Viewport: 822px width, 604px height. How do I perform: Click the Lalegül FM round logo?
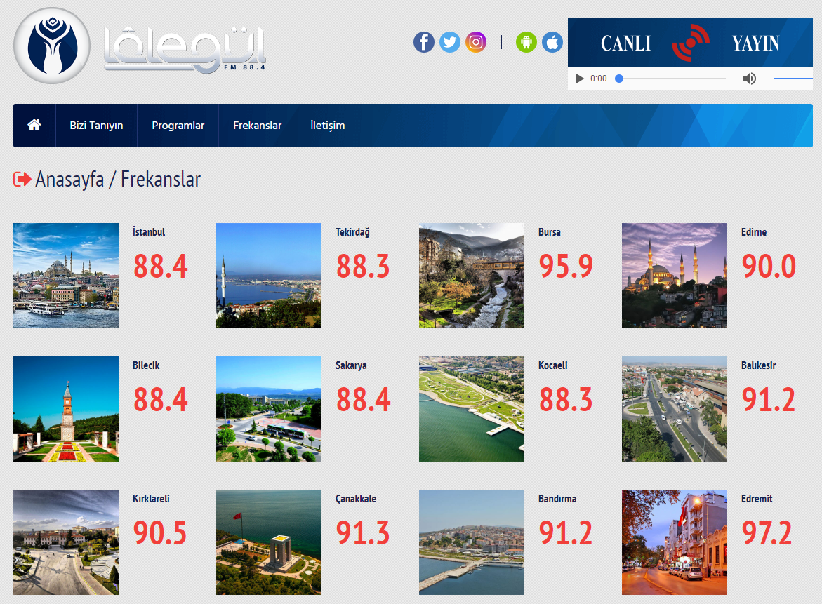52,46
